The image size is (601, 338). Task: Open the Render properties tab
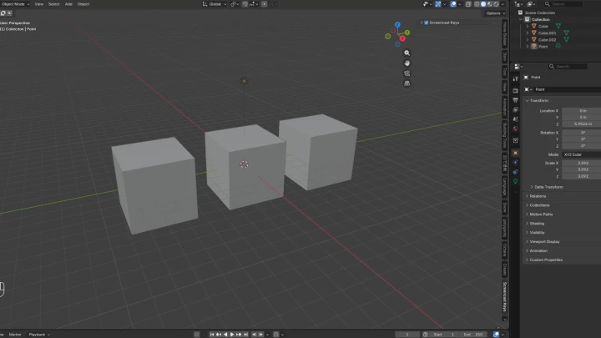click(x=515, y=91)
